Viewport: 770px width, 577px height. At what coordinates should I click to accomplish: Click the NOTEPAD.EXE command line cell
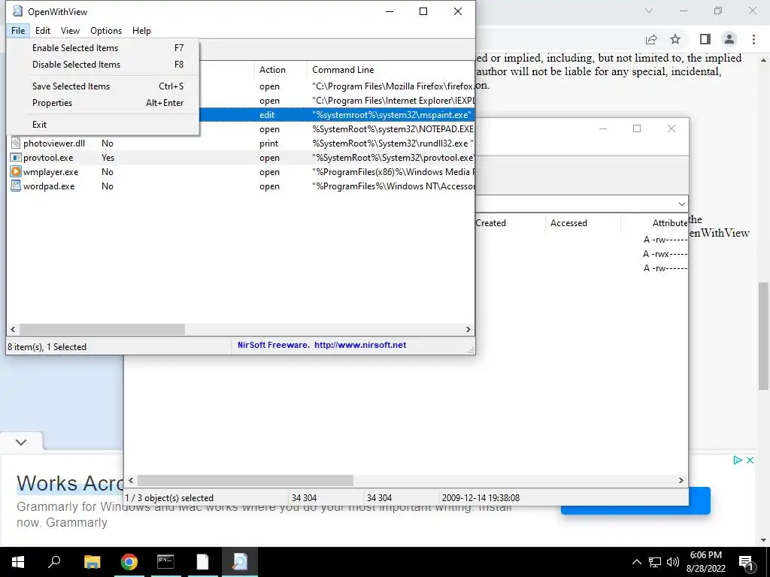[393, 129]
